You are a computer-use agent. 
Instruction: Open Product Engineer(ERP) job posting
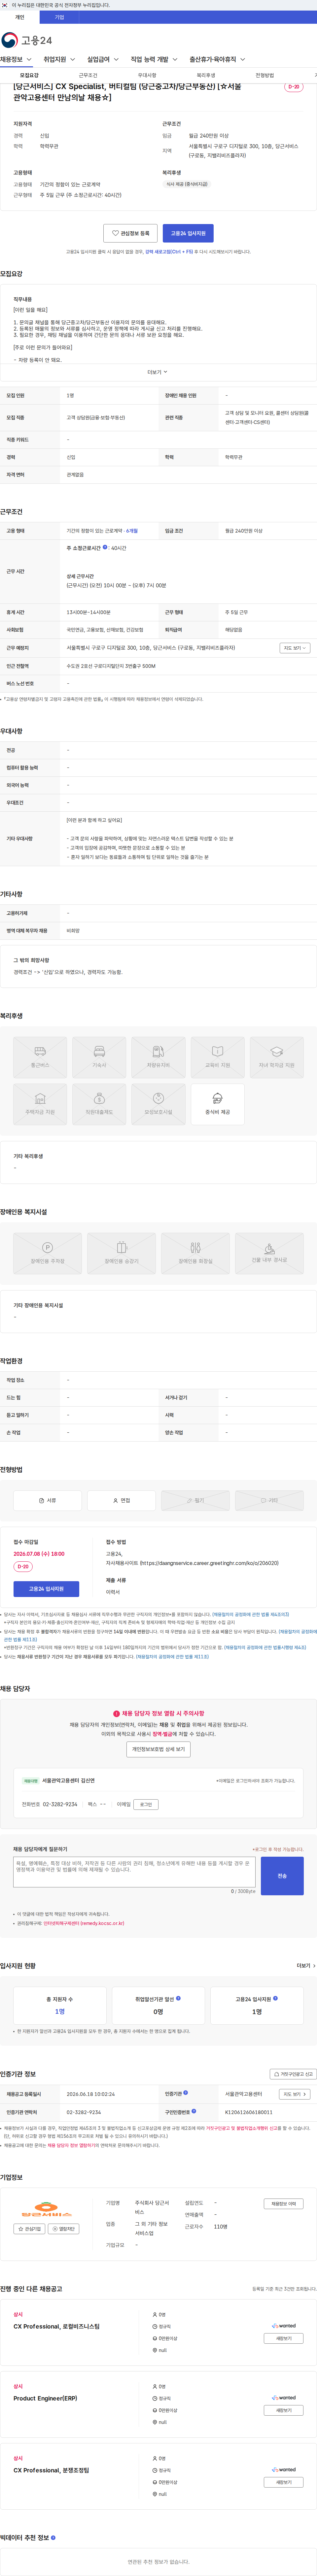coord(45,2398)
